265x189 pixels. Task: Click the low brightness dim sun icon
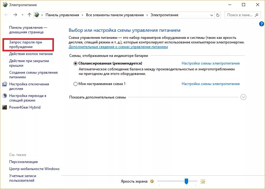(152, 181)
